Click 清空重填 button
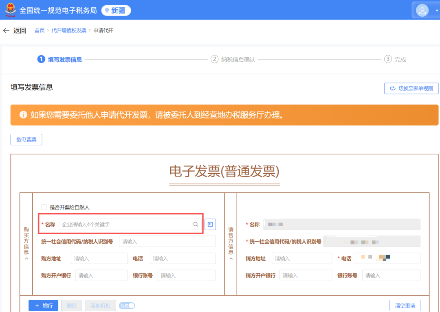 (405, 305)
